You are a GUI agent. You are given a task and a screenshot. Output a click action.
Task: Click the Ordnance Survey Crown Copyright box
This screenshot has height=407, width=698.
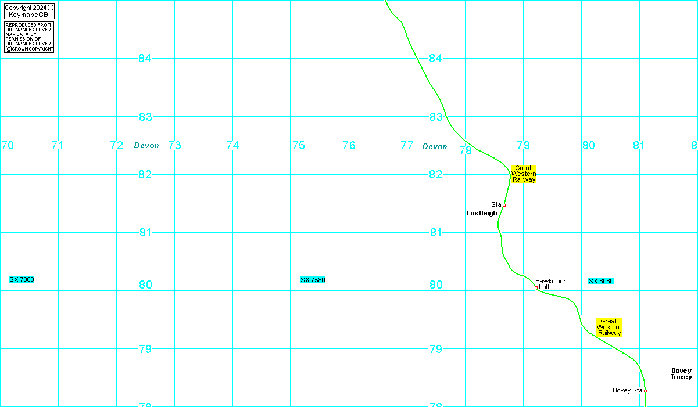(28, 37)
